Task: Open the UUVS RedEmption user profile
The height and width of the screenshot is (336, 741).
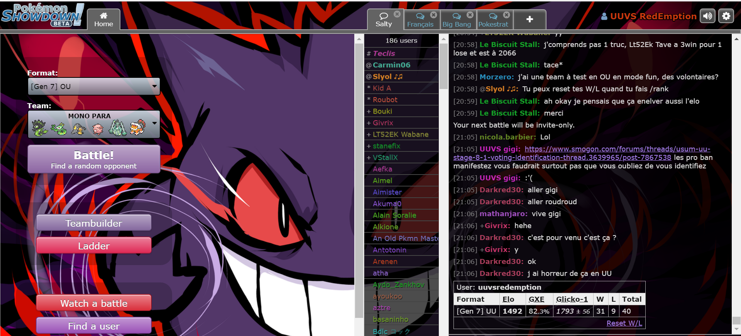Action: 649,16
